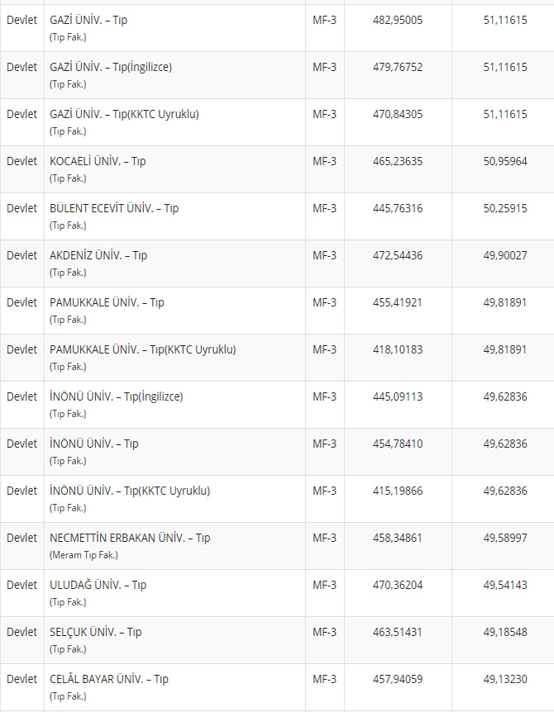Select the 49,90027 cell for Akdeniz
Screen dimensions: 554x712
point(505,255)
